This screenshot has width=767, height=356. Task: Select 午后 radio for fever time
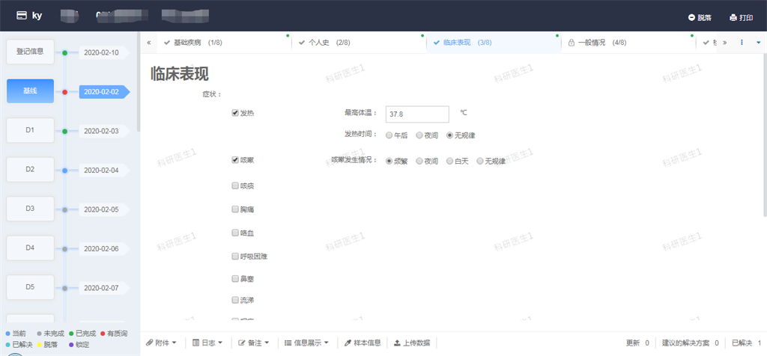(389, 135)
